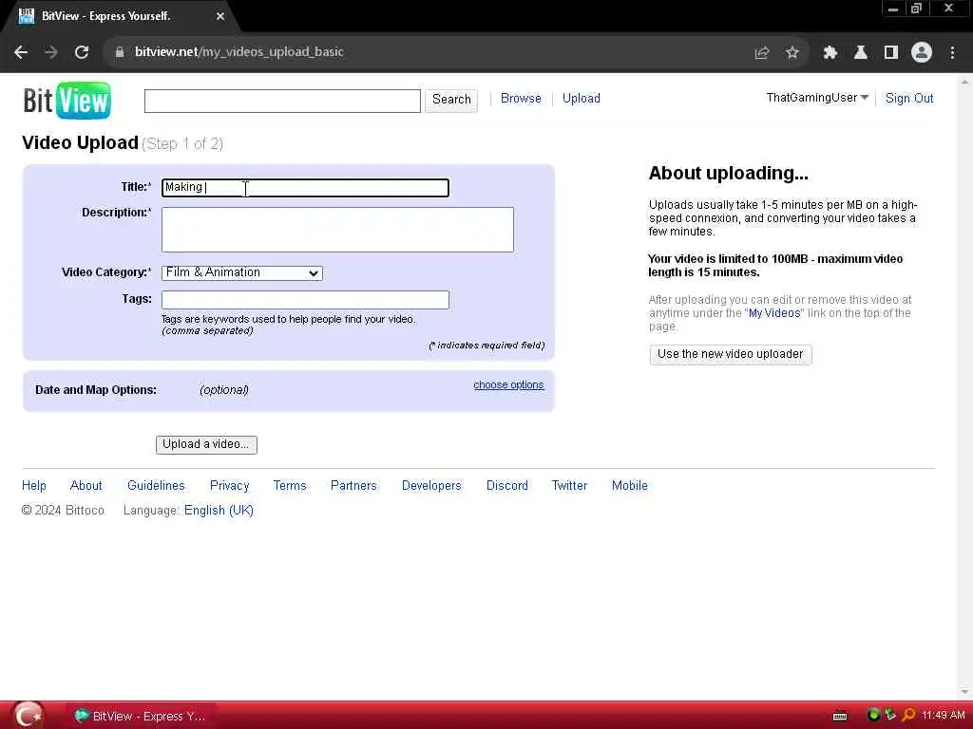Click Upload a video... button
The height and width of the screenshot is (729, 973).
[x=206, y=444]
